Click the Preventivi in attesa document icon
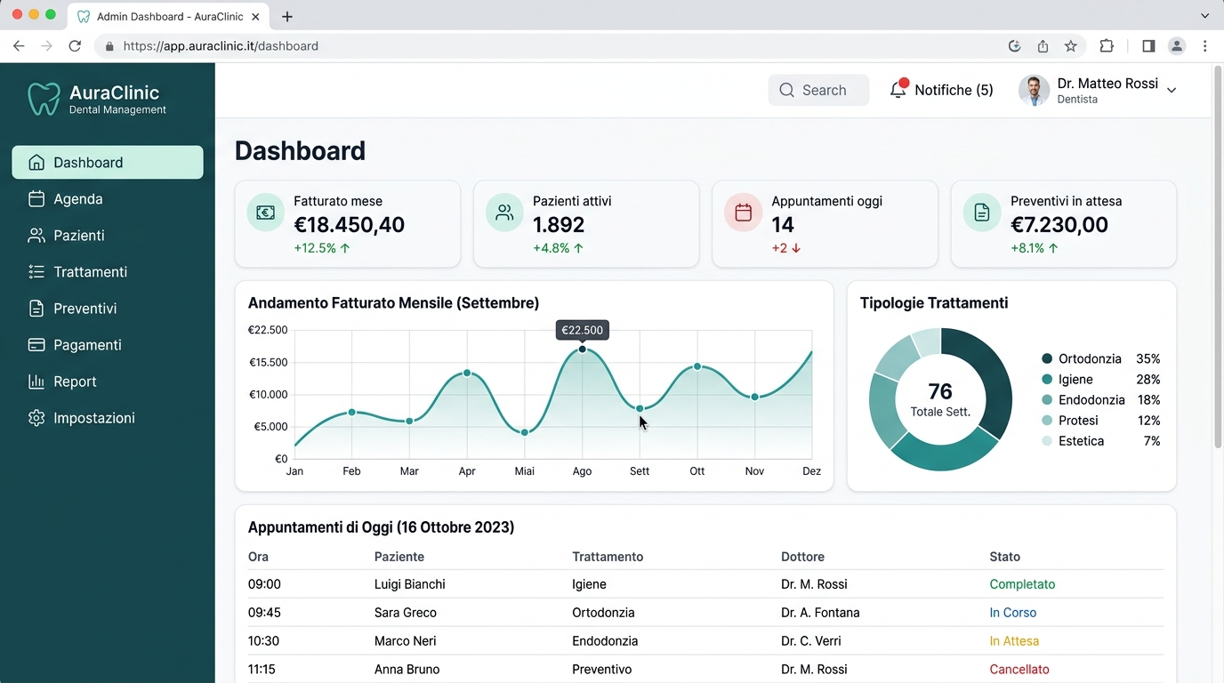The image size is (1224, 683). pyautogui.click(x=982, y=213)
